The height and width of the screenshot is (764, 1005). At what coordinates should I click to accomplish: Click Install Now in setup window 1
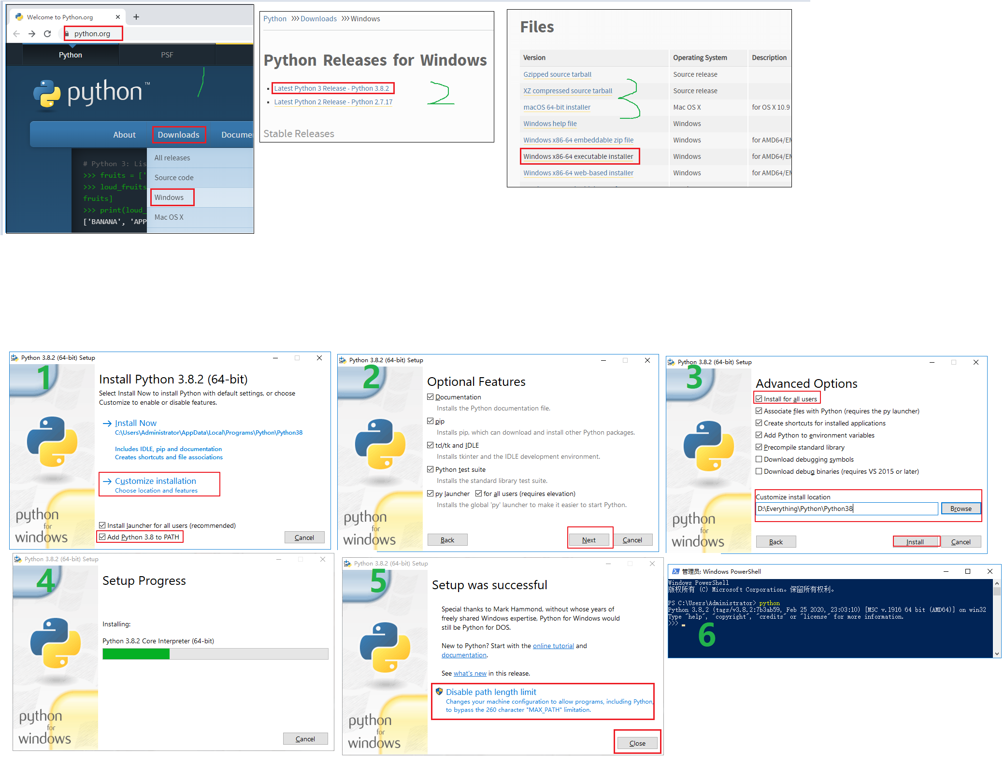135,423
